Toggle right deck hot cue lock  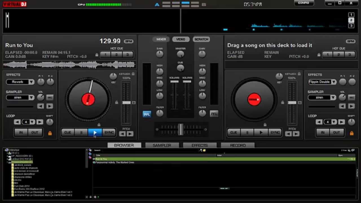[319, 55]
